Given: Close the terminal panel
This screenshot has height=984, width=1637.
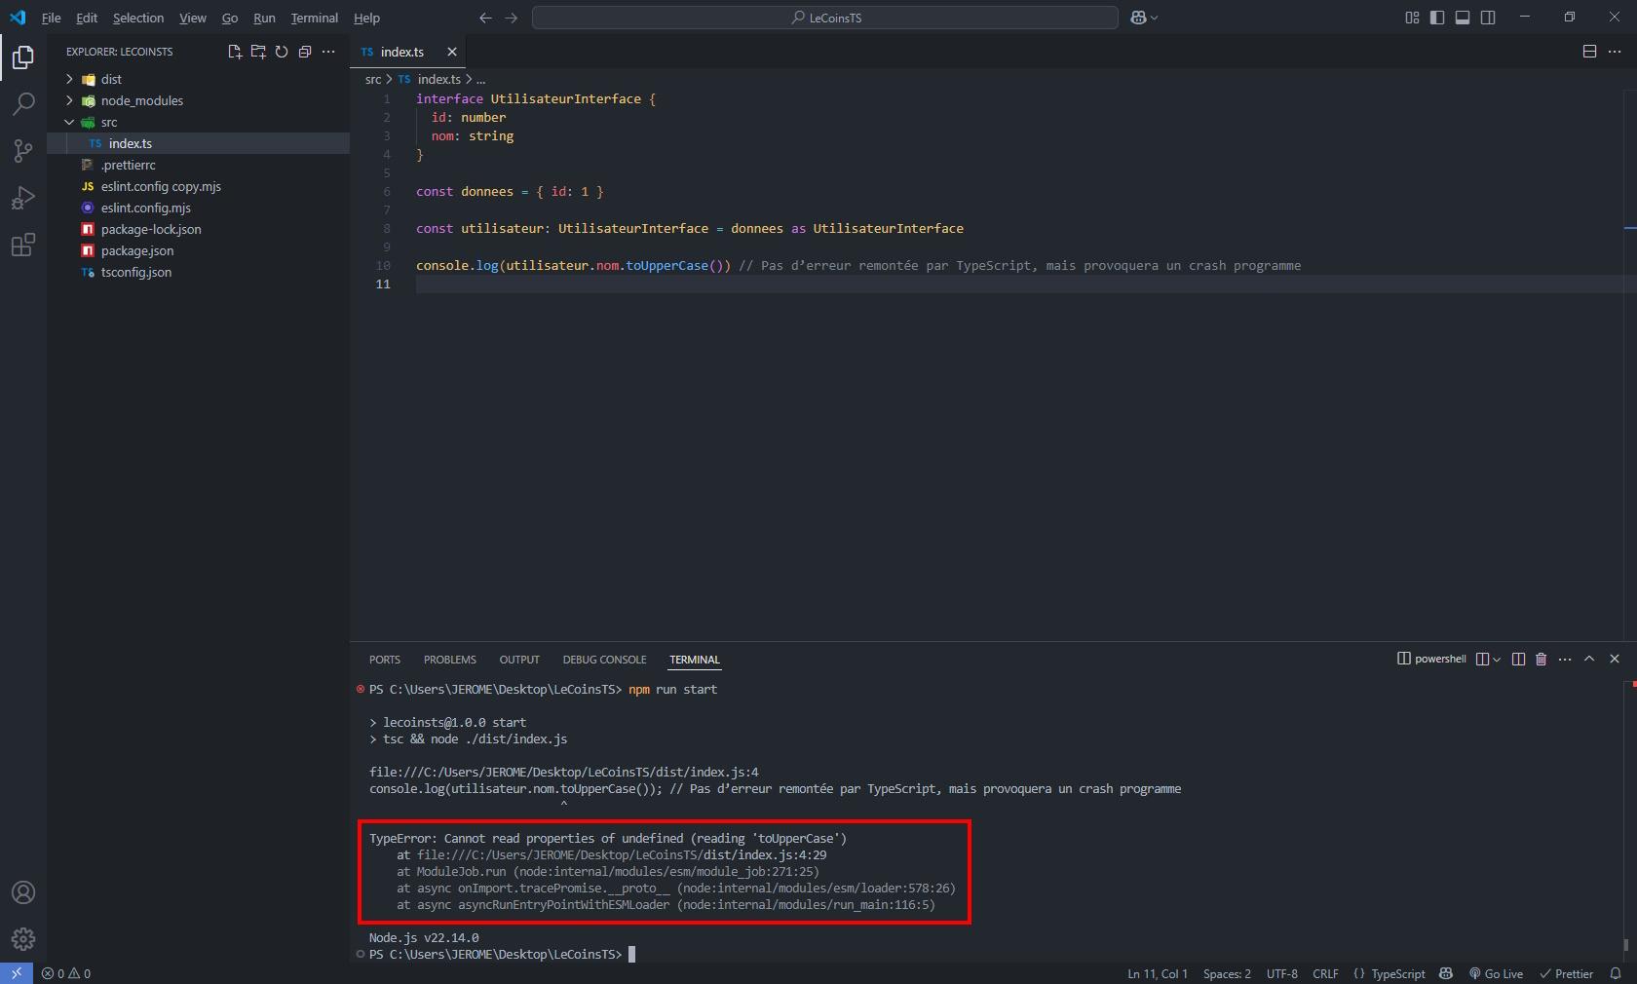Looking at the screenshot, I should pyautogui.click(x=1615, y=660).
